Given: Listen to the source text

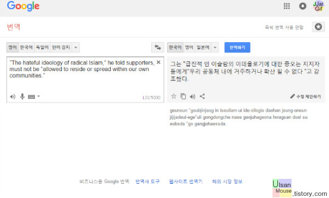Looking at the screenshot, I should [x=13, y=96].
